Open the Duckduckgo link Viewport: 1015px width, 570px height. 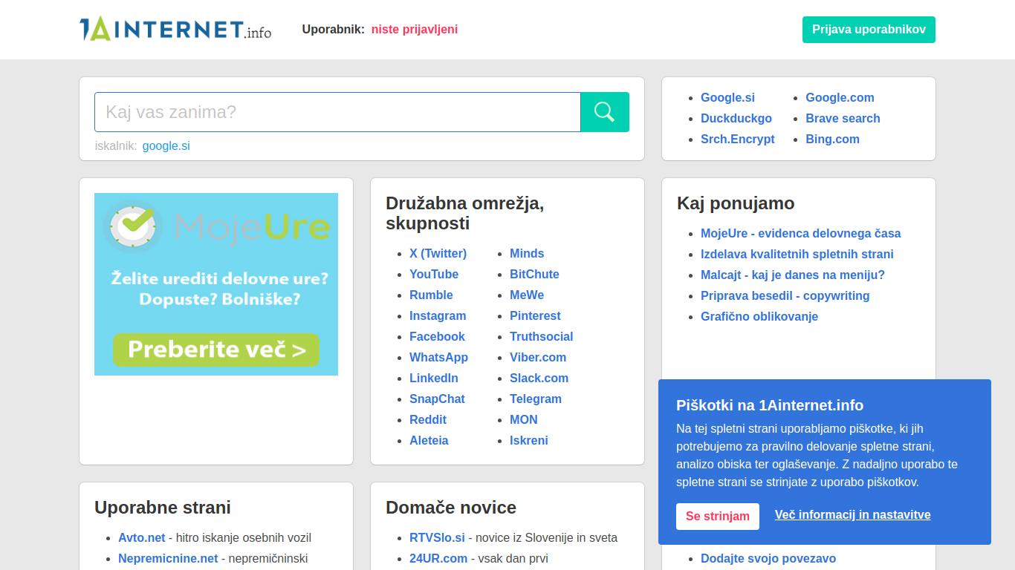[736, 119]
